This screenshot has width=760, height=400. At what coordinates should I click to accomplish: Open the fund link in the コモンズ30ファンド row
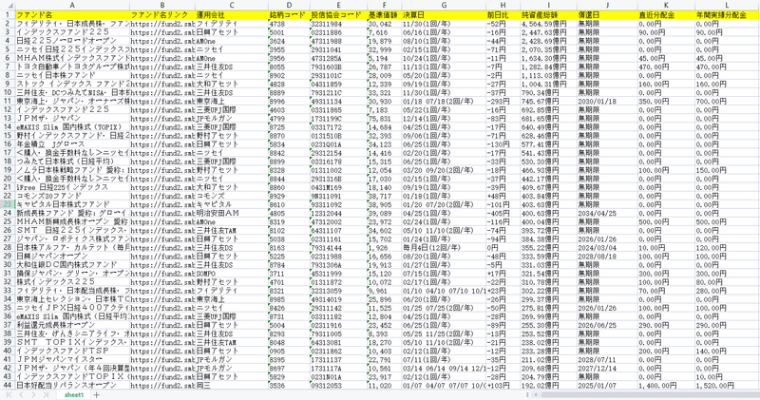click(162, 196)
